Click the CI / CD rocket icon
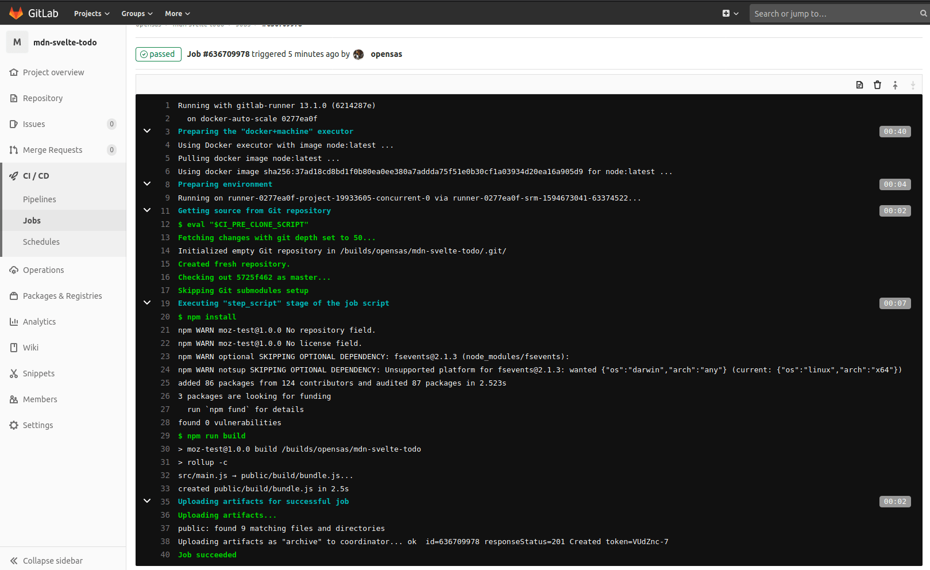930x570 pixels. coord(13,175)
